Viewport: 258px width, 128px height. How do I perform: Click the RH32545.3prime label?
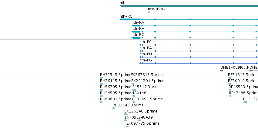click(x=128, y=105)
